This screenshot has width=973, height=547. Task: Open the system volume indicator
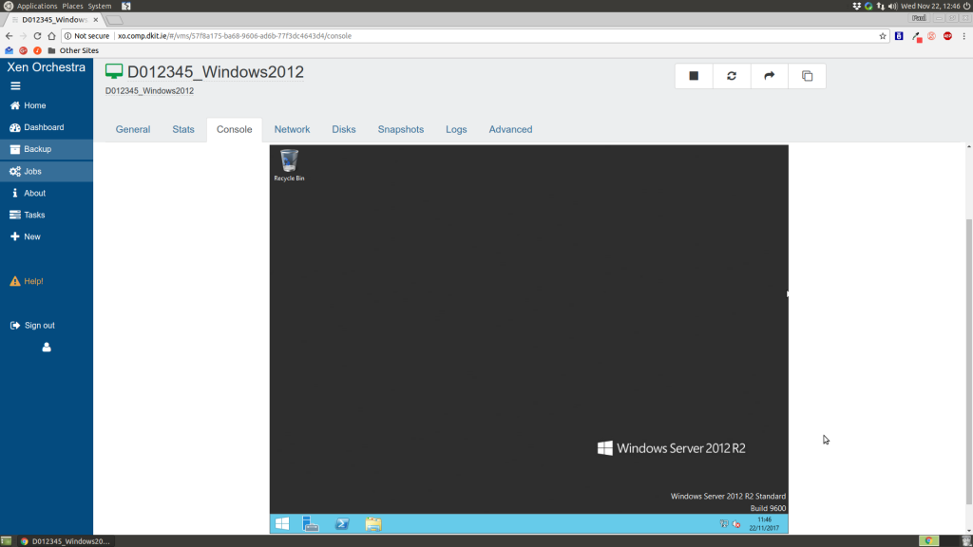(892, 6)
